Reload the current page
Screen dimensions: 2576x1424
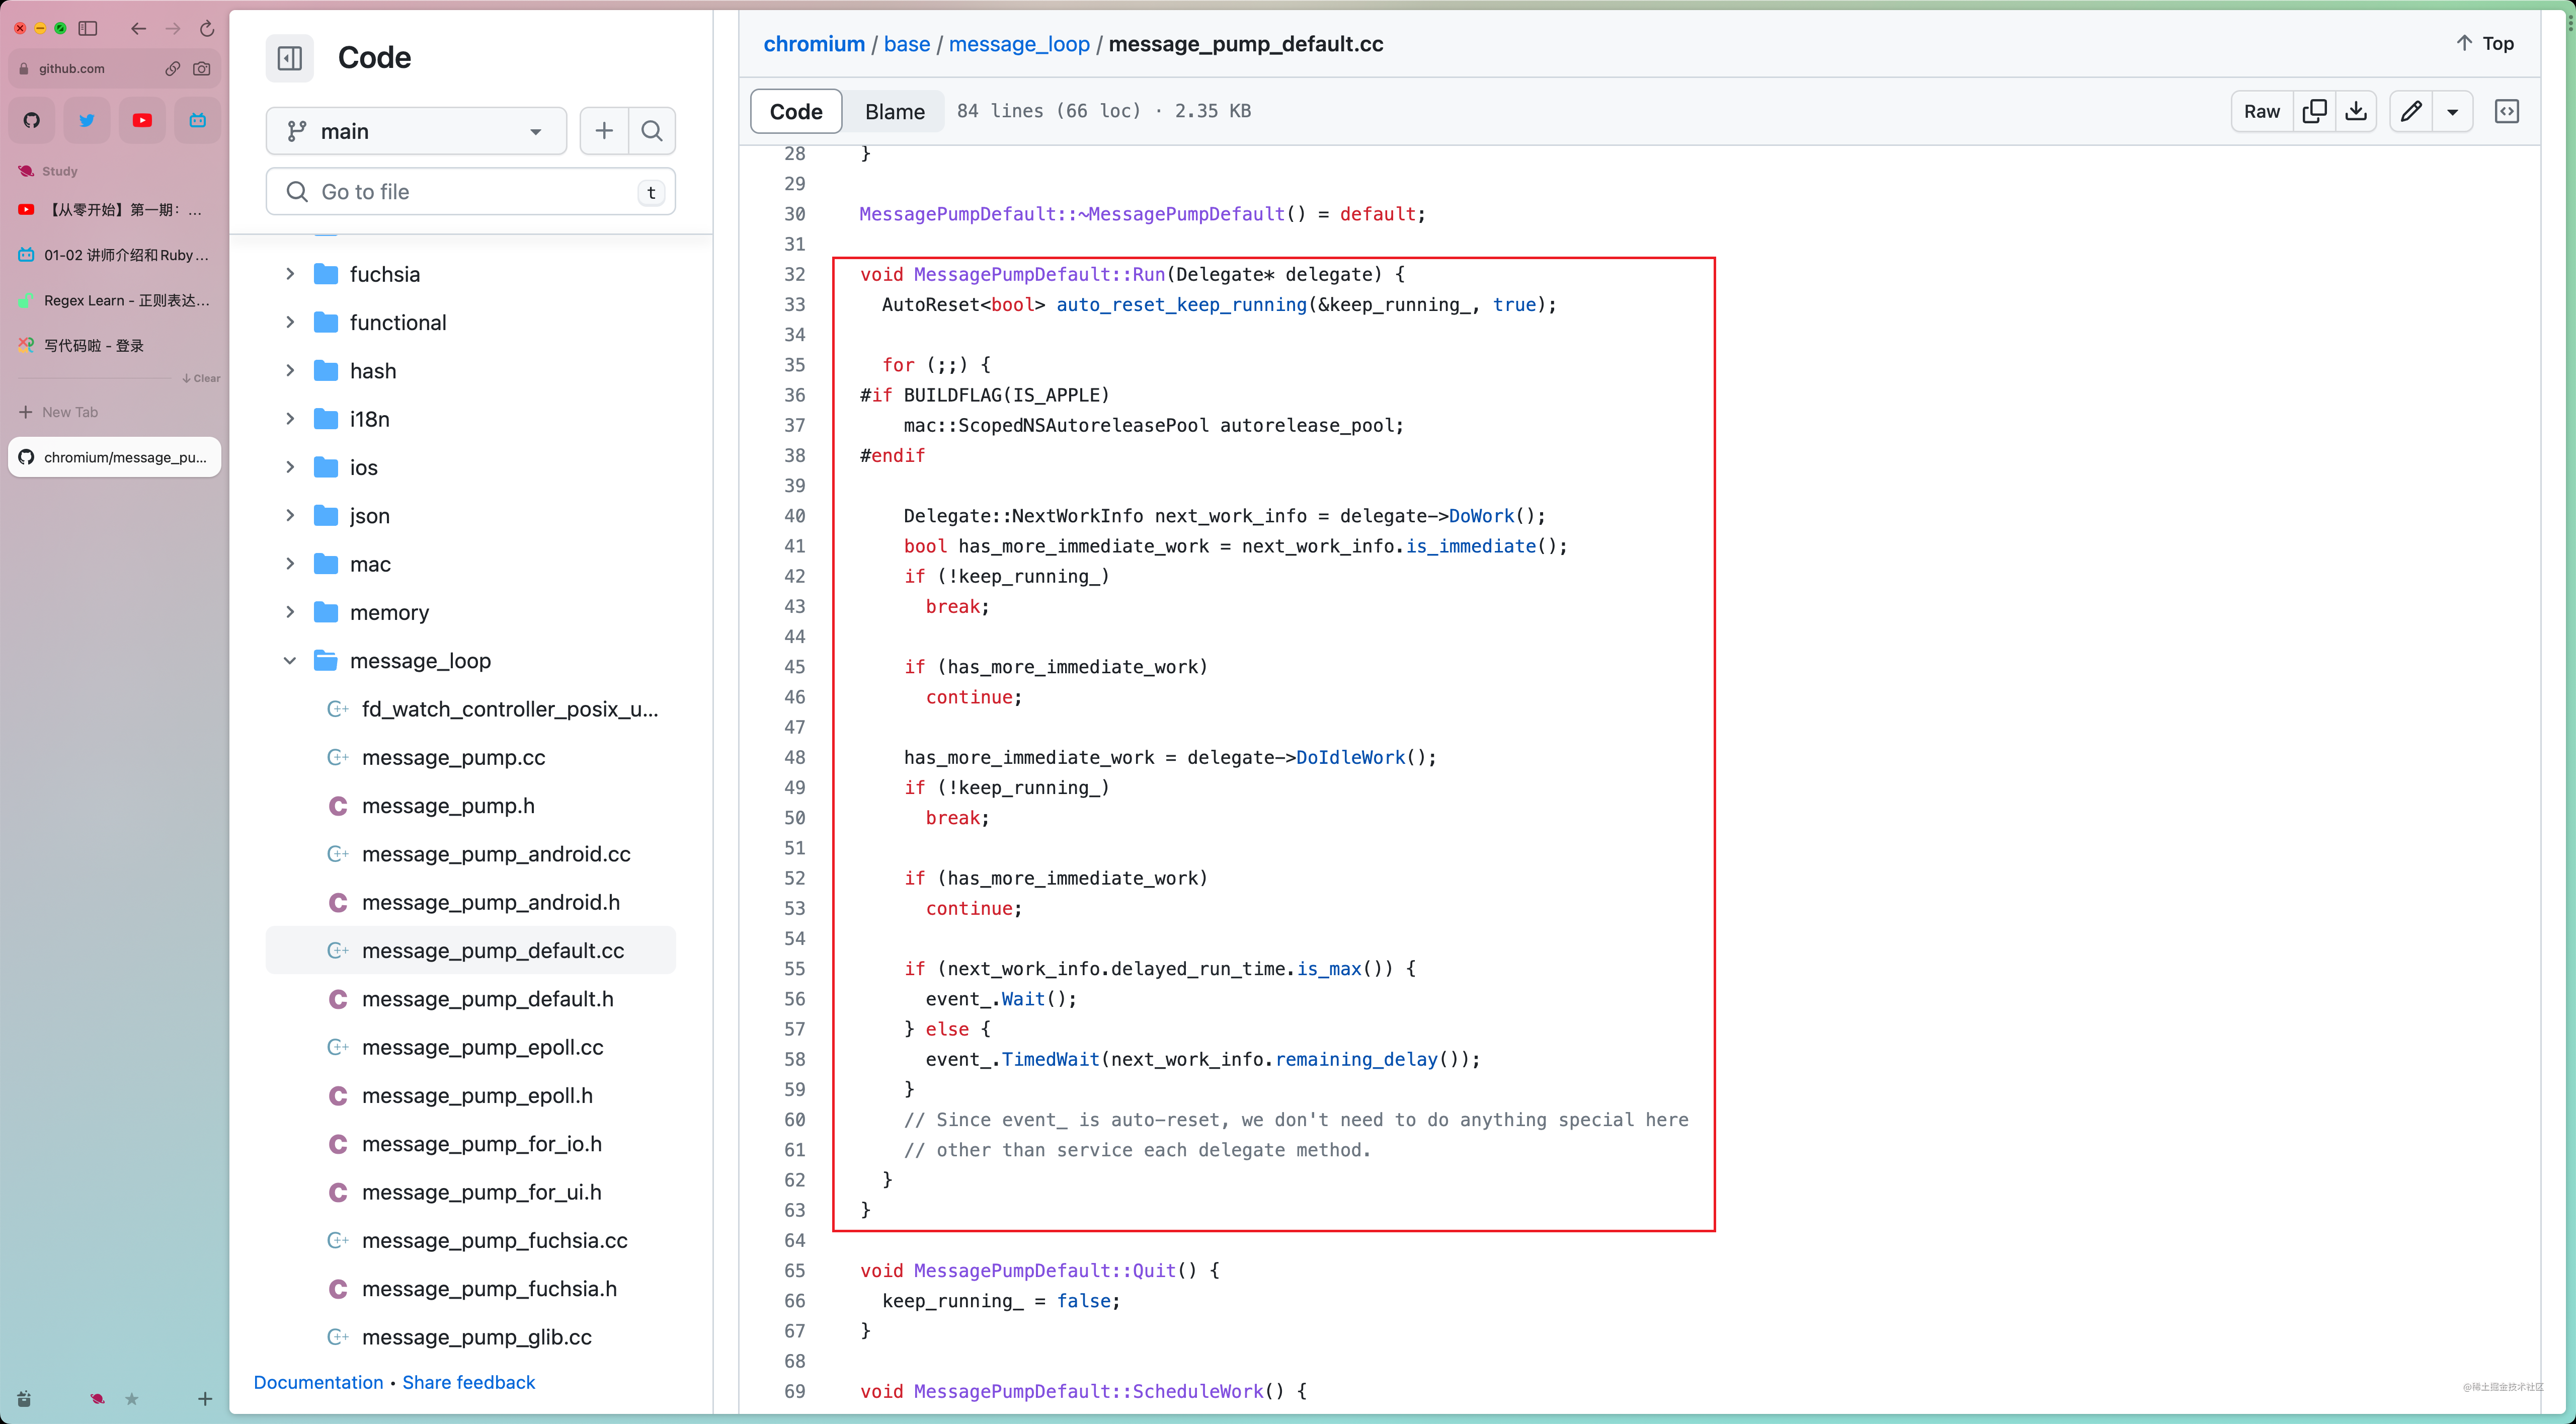(207, 28)
